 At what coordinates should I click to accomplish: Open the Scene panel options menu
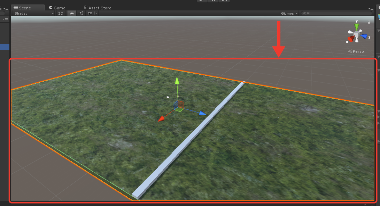click(371, 9)
